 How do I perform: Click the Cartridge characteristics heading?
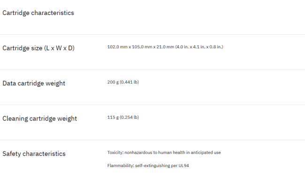coord(38,13)
